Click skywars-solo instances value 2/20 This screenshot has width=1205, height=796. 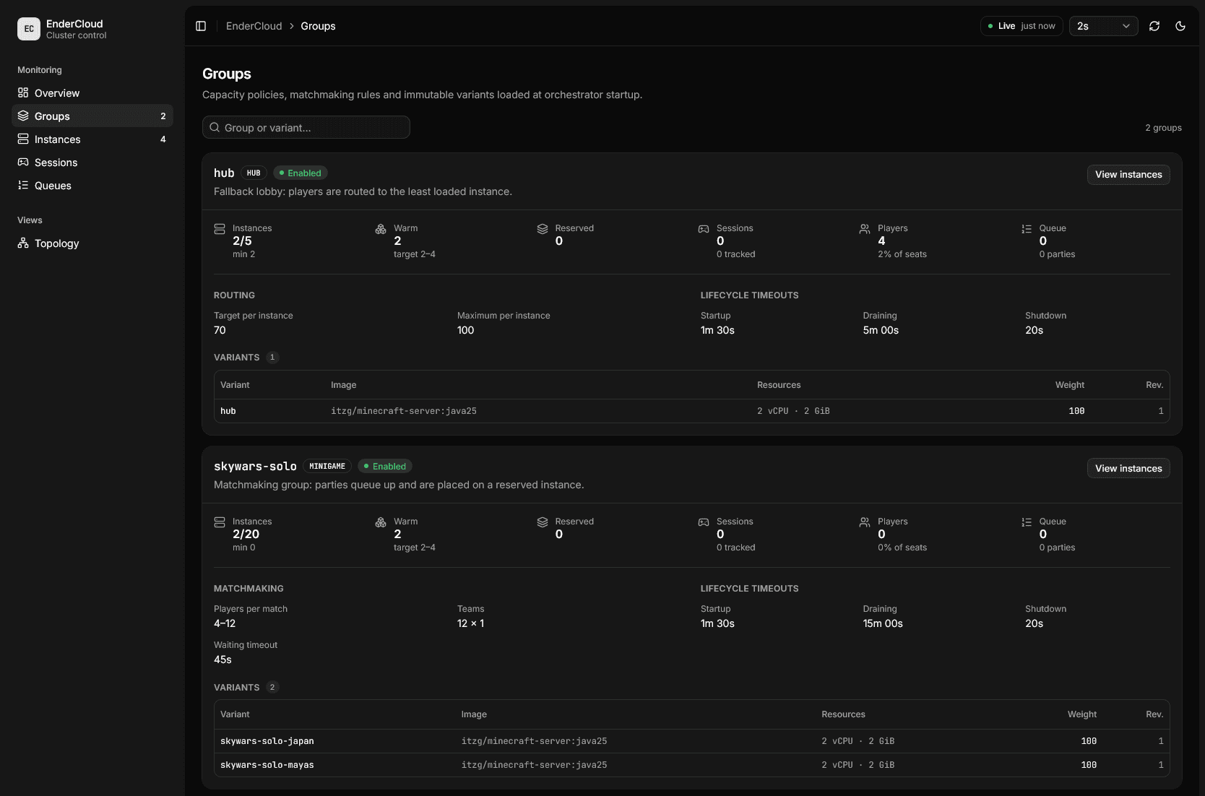coord(246,535)
